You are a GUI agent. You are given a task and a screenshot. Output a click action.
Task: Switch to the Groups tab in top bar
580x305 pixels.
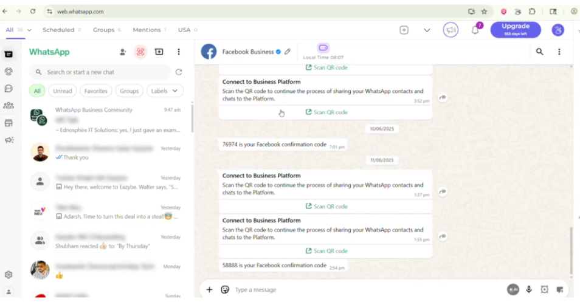tap(107, 30)
